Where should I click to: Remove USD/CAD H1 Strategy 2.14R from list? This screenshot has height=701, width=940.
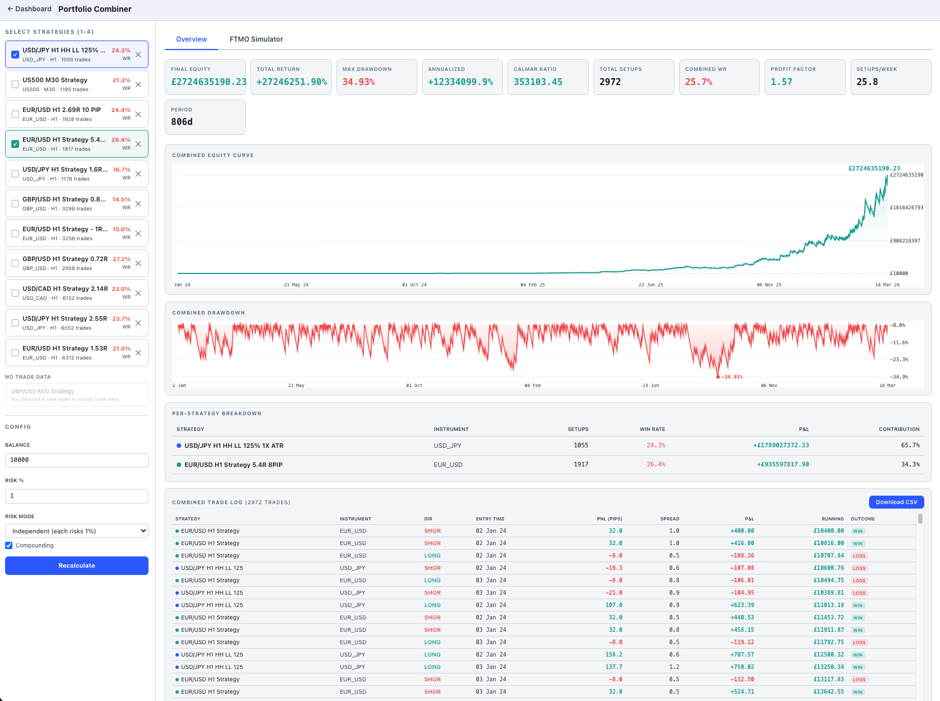point(138,293)
